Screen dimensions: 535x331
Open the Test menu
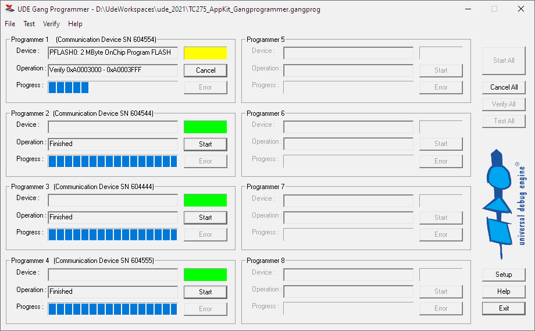pyautogui.click(x=29, y=24)
